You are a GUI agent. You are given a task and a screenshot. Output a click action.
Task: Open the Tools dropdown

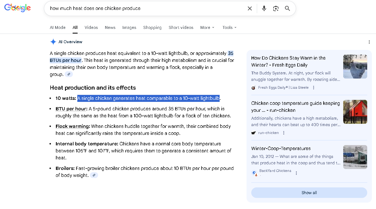229,27
